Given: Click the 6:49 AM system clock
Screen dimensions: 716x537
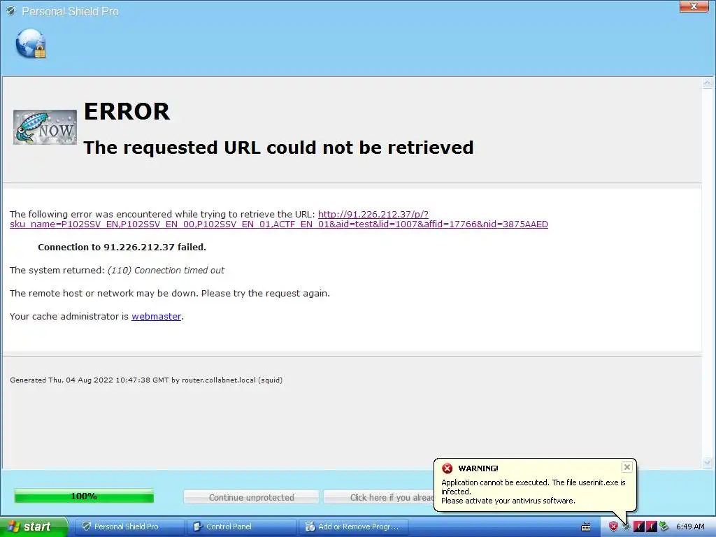Looking at the screenshot, I should coord(690,527).
